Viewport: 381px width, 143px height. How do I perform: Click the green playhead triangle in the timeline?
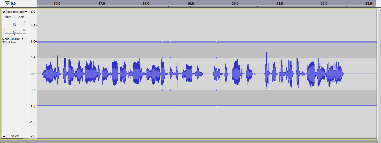(x=7, y=3)
